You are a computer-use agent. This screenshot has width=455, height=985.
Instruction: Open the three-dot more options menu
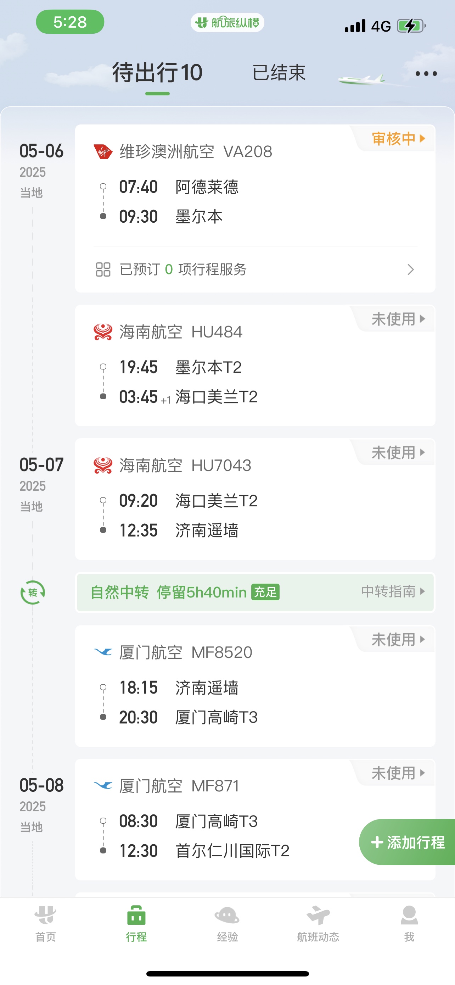point(426,74)
